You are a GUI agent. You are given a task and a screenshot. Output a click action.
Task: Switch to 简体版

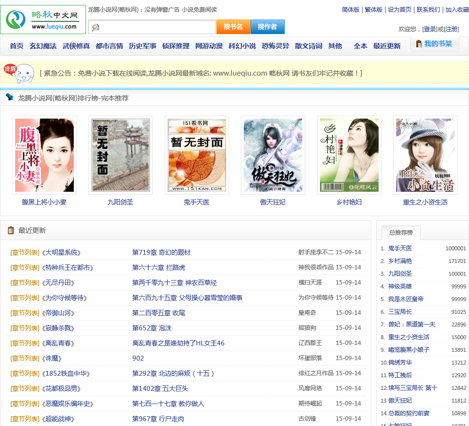tap(351, 10)
